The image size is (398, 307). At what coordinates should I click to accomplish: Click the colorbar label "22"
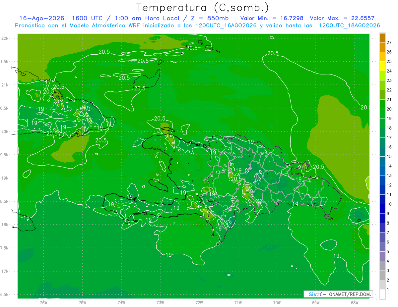coord(389,90)
